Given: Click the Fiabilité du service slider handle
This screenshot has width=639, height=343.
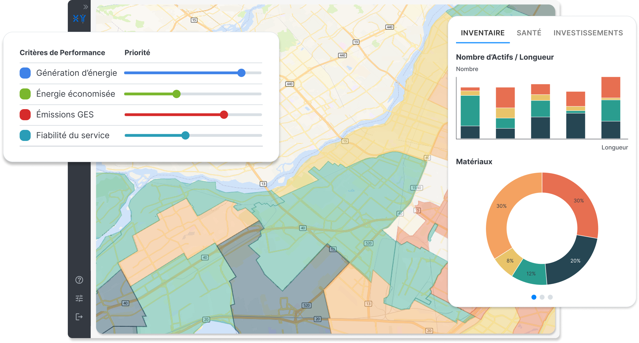Looking at the screenshot, I should click(185, 135).
